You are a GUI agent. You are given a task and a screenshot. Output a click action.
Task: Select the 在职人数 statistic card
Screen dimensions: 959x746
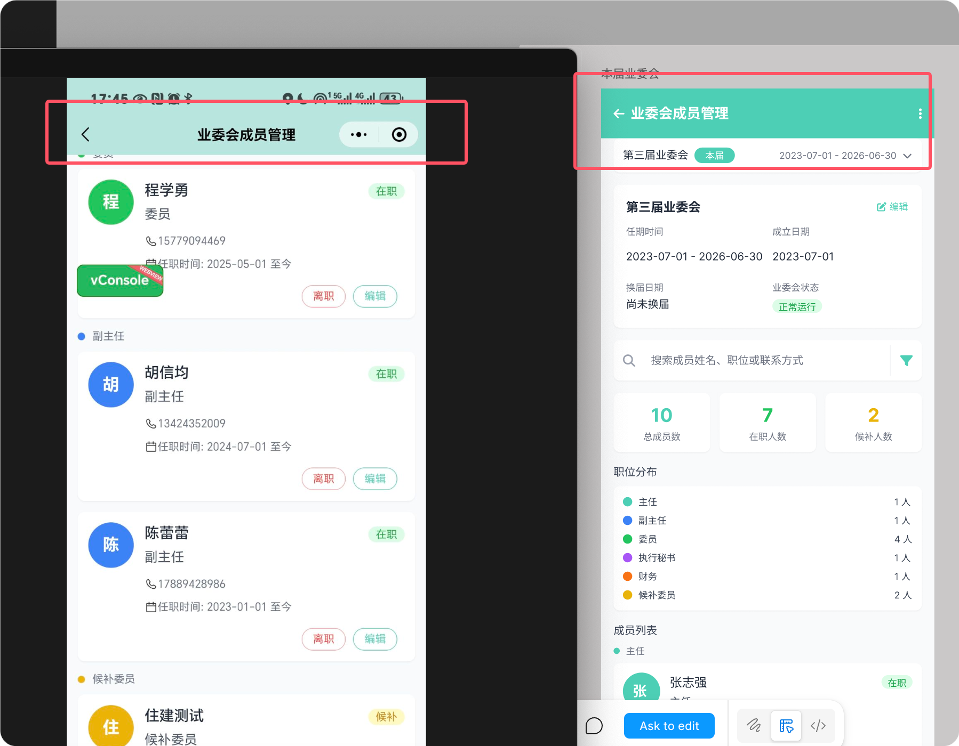pyautogui.click(x=767, y=423)
